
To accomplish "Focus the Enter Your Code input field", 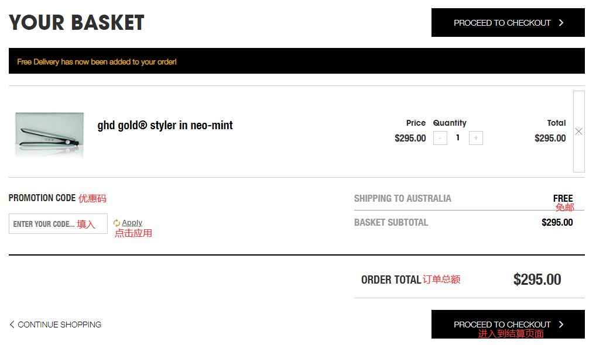I will click(x=44, y=224).
